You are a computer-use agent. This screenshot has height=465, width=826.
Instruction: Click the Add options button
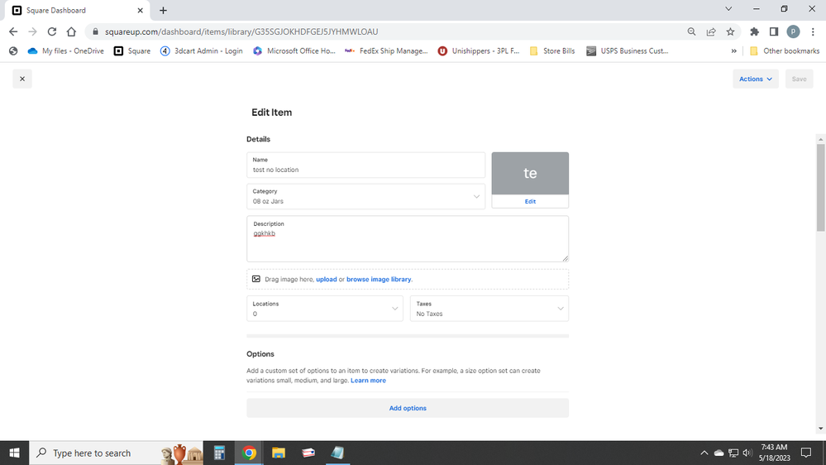point(408,408)
